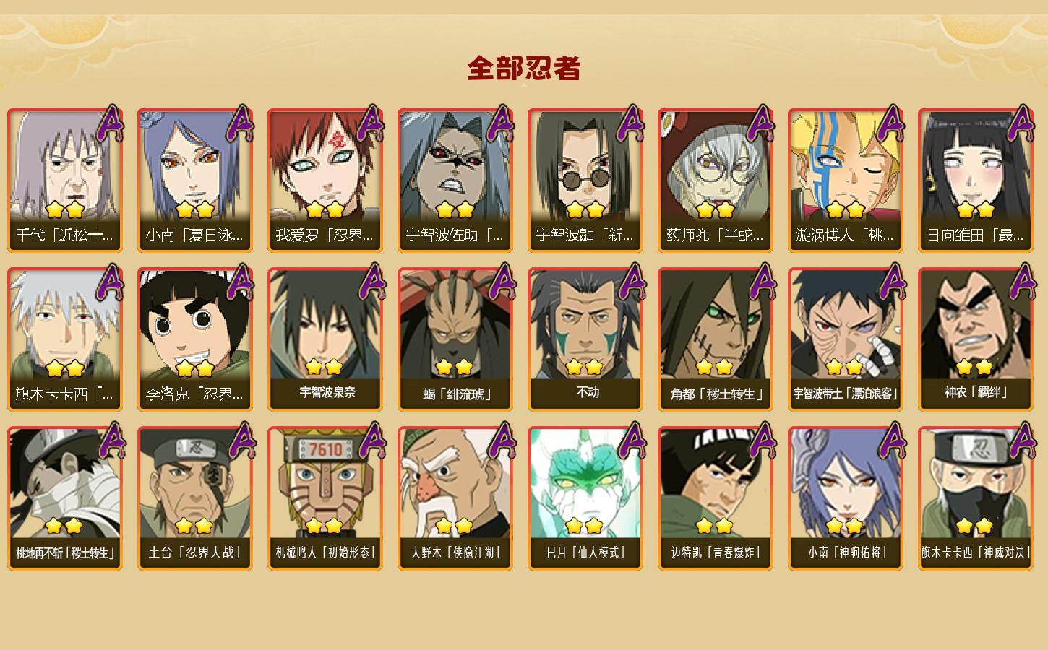Pick the 李洛克「忍界...」card
Screen dimensions: 1048x650
[x=195, y=339]
